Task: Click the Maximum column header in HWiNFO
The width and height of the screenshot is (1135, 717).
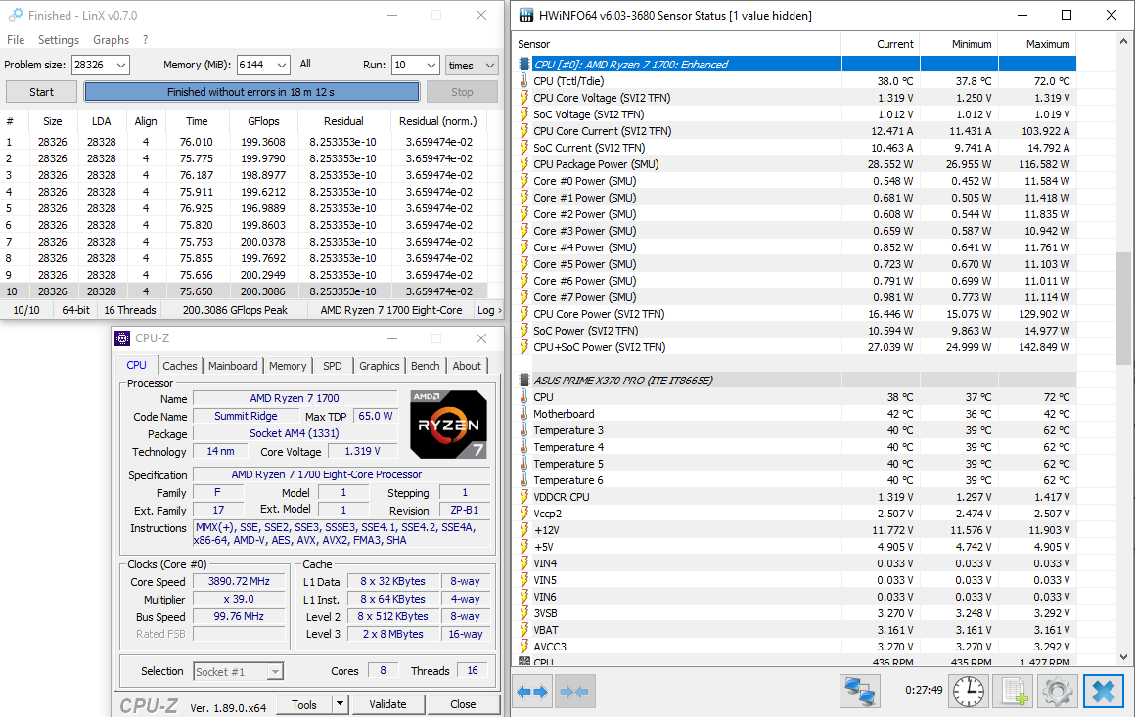Action: (1037, 44)
